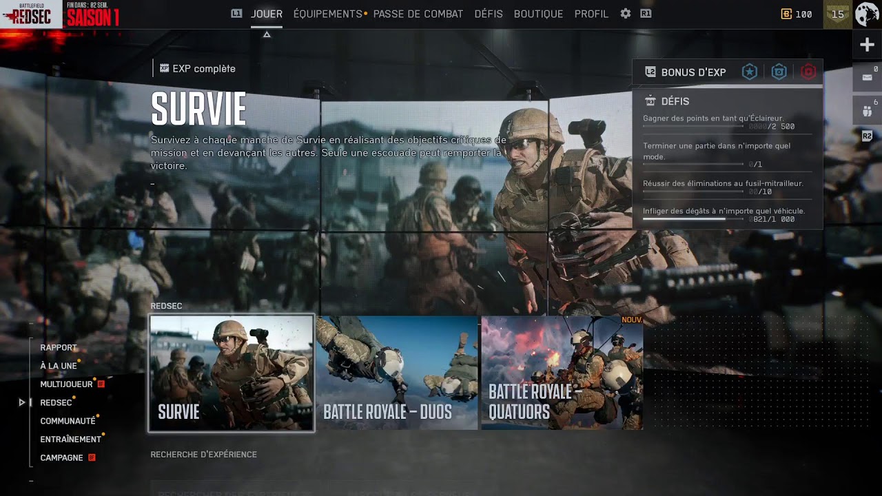Image resolution: width=882 pixels, height=496 pixels.
Task: Select Rapport in the side menu
Action: pyautogui.click(x=59, y=348)
